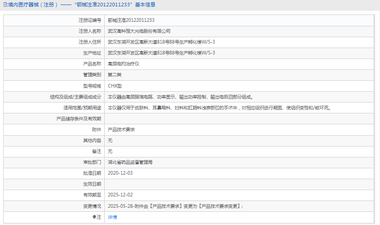Click the 注册人名称 label
380x225 pixels.
point(90,31)
